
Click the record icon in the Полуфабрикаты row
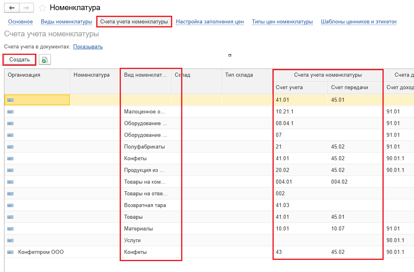10,147
